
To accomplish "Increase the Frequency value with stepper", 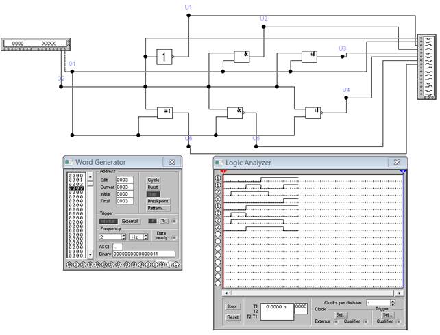I will pyautogui.click(x=124, y=234).
